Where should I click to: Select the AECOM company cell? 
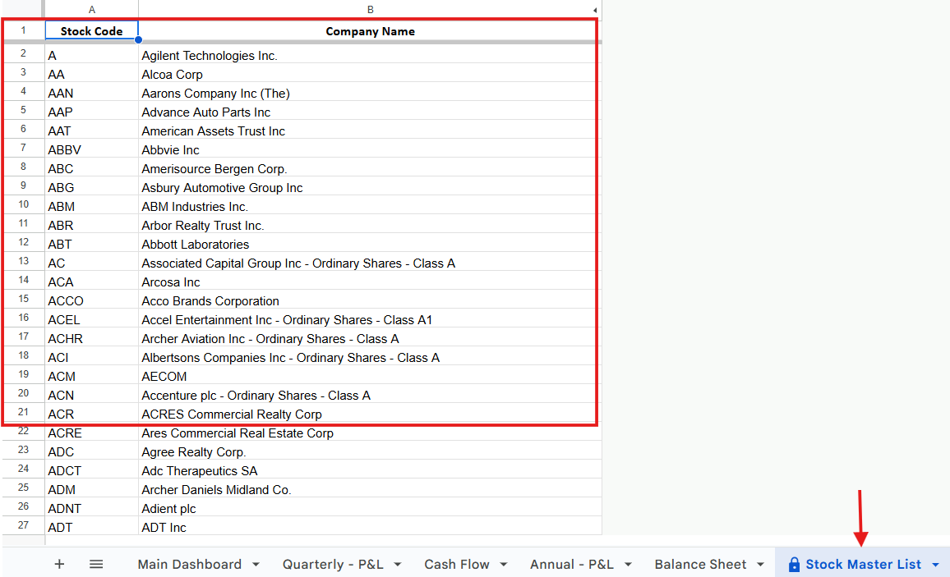click(370, 376)
